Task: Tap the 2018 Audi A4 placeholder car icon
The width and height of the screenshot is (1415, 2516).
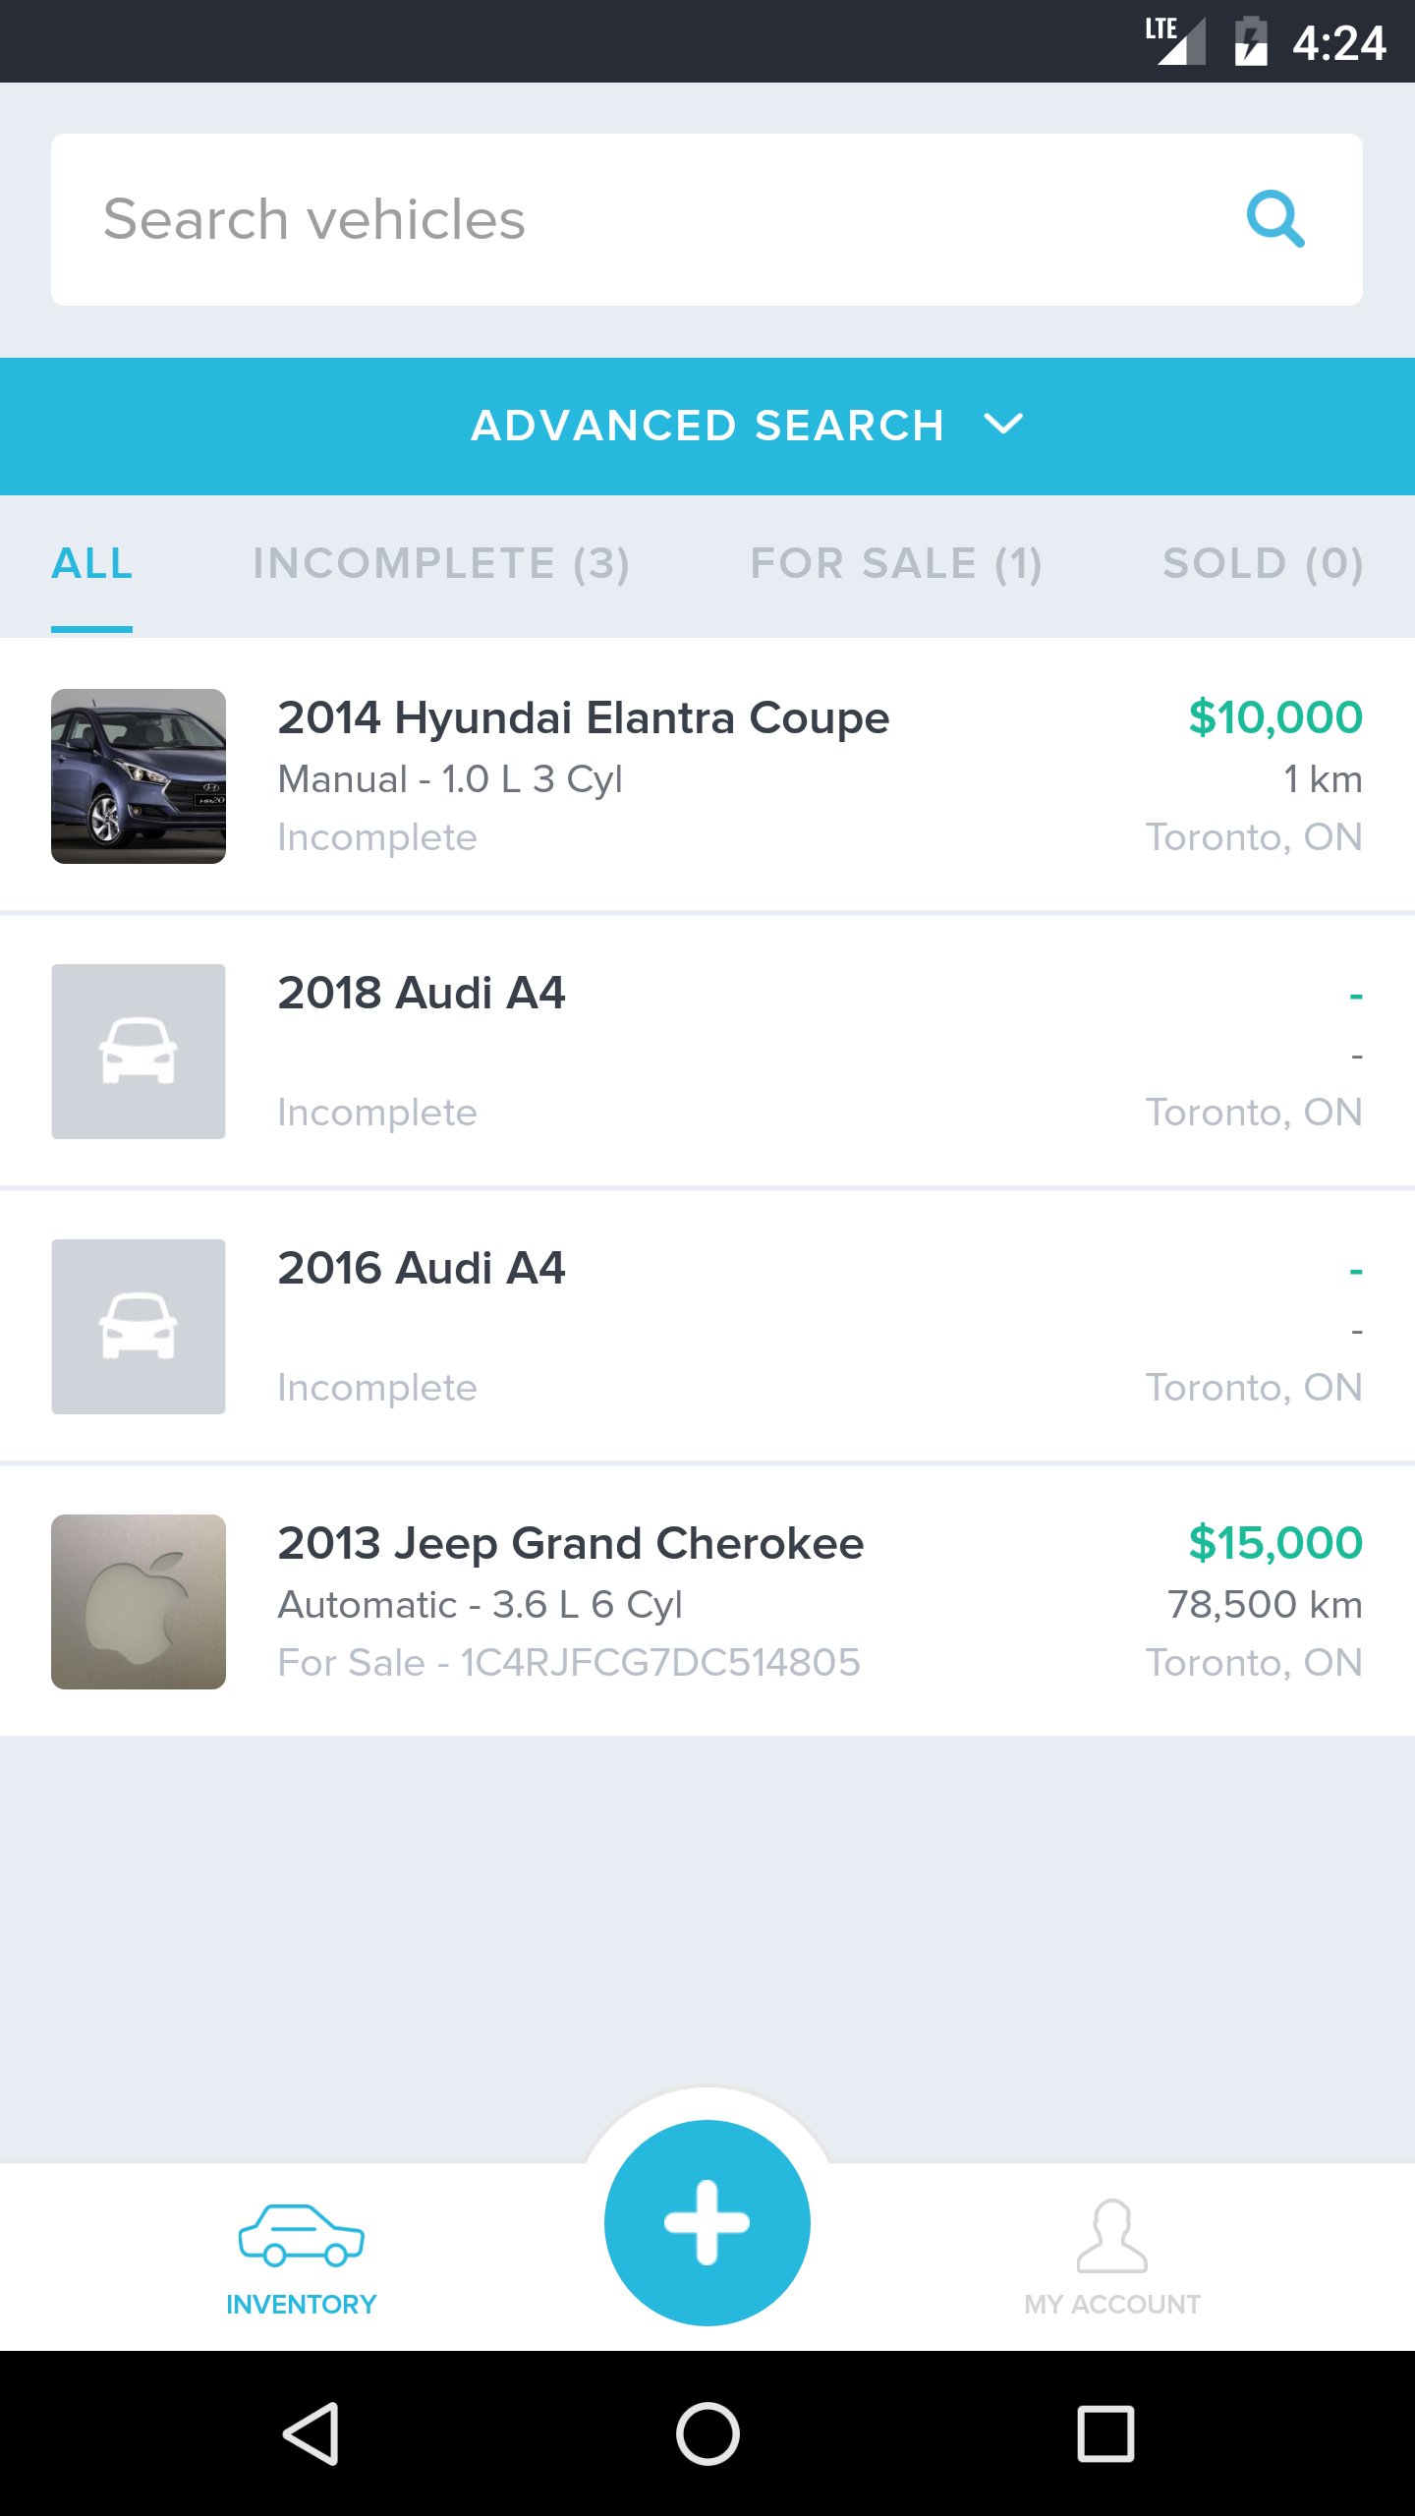Action: (139, 1052)
